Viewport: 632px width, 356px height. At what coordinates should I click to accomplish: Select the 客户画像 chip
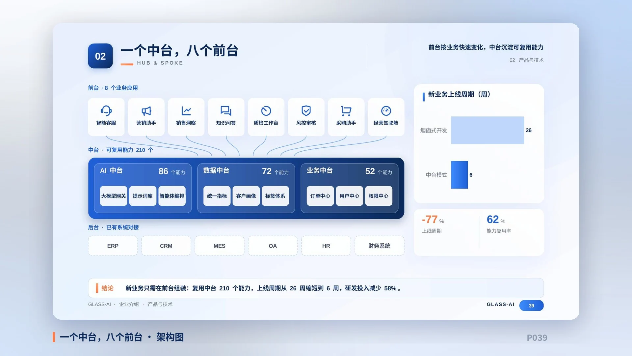click(246, 196)
